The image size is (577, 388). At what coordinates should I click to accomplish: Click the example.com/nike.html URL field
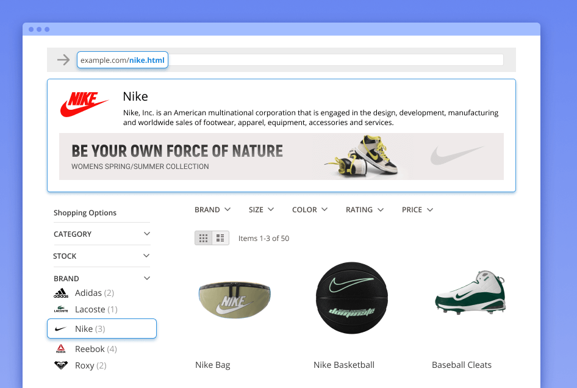pos(123,60)
